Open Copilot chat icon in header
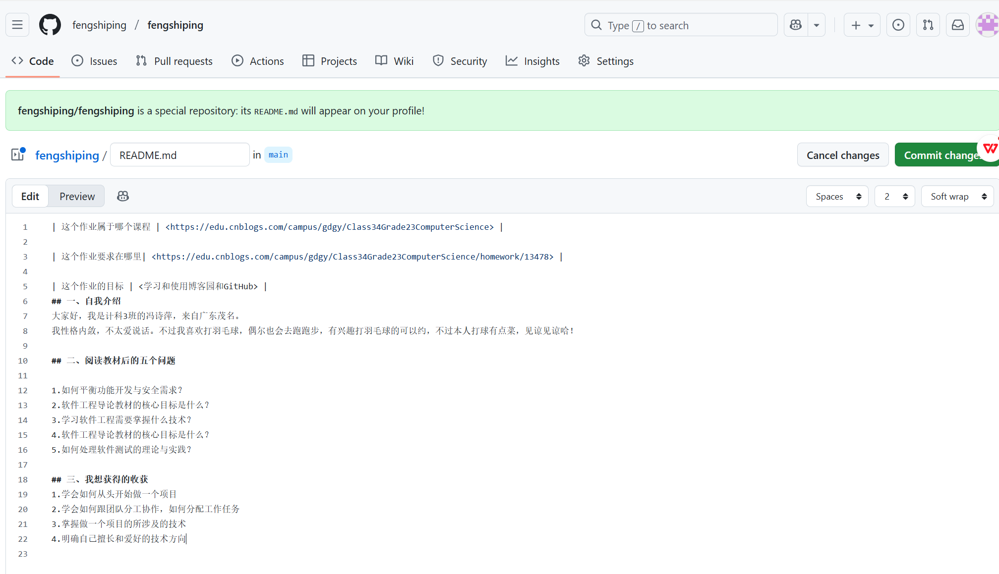 coord(796,25)
